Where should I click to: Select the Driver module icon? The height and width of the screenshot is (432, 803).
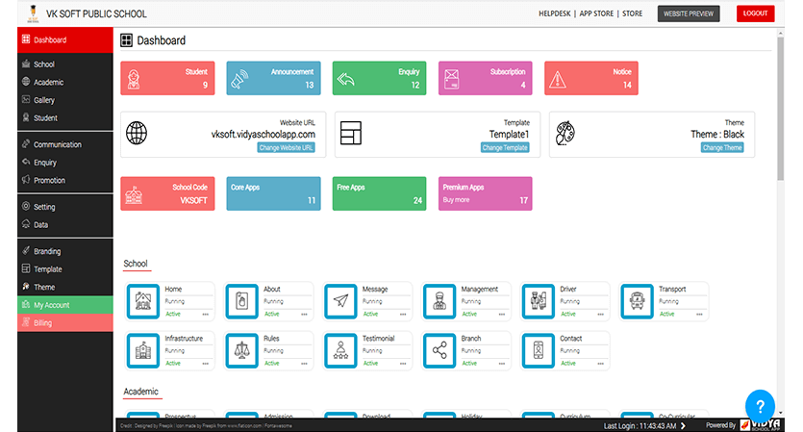tap(539, 301)
